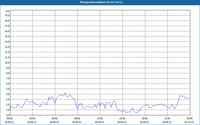200x125 pixels.
Task: Select the '13,0' y-axis label
Action: click(7, 47)
